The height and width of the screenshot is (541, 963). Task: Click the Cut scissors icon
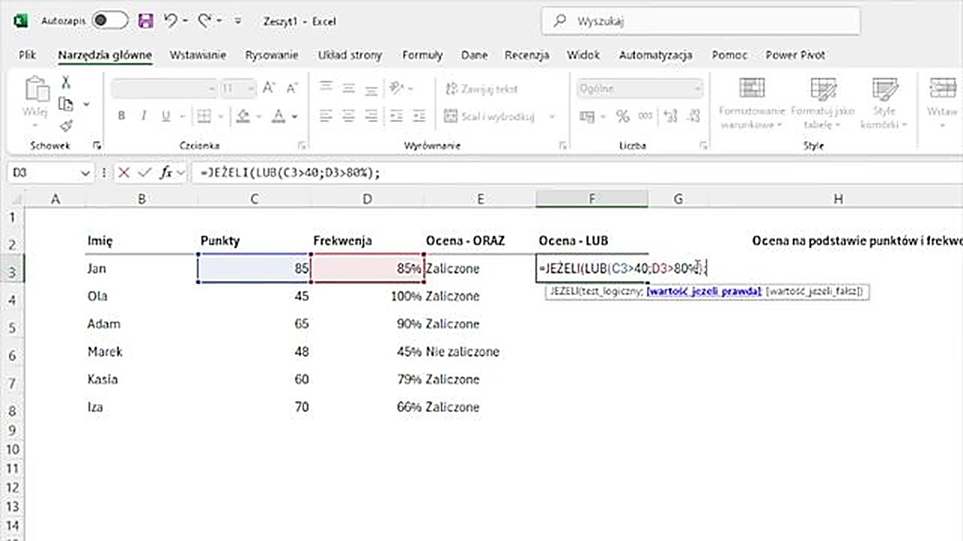(x=66, y=83)
